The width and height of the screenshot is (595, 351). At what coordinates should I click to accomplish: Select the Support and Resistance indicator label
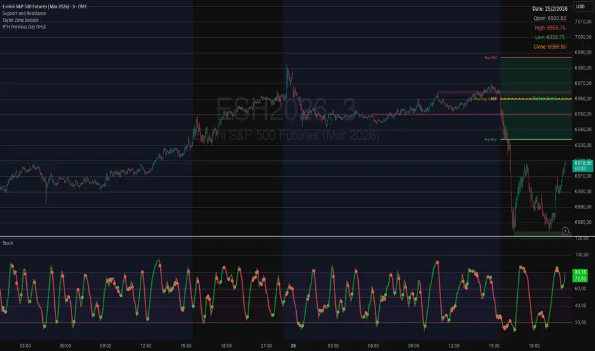[x=24, y=13]
